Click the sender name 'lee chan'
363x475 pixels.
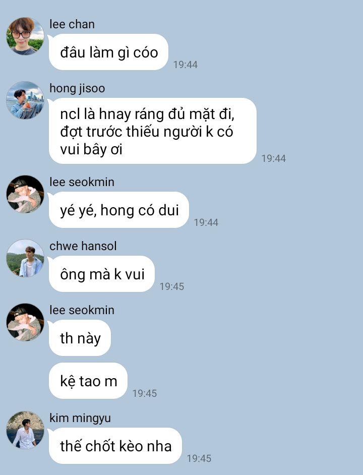point(72,24)
